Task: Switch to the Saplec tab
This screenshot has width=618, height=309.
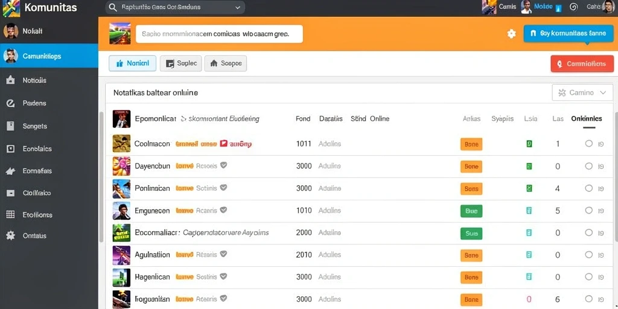Action: tap(181, 63)
